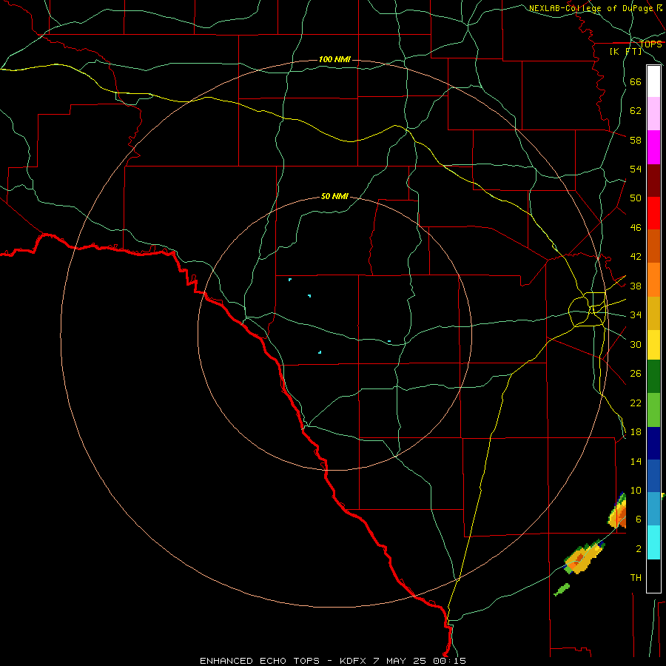This screenshot has height=666, width=666.
Task: Click the legend value "62"
Action: tap(636, 111)
